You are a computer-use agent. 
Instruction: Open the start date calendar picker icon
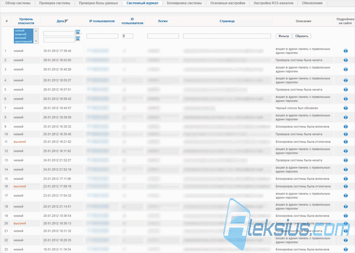tap(78, 33)
